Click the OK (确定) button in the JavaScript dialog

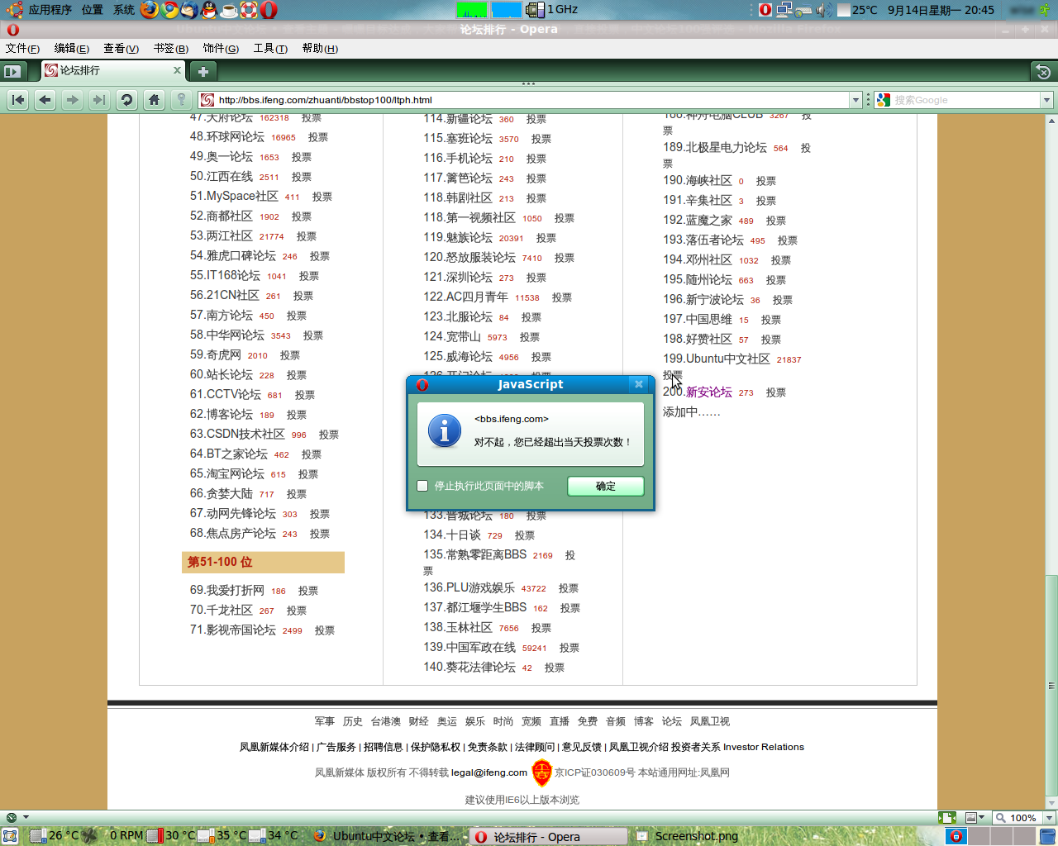(x=606, y=486)
